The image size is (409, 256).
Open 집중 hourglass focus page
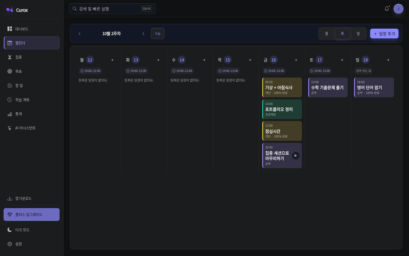click(31, 57)
